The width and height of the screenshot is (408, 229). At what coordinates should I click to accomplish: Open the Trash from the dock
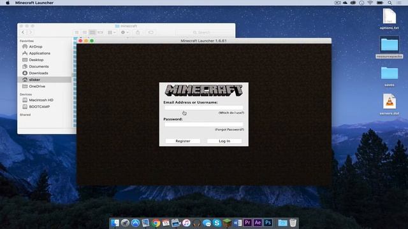point(293,223)
